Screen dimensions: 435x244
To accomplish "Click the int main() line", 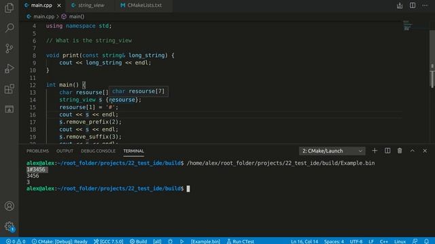I will click(66, 85).
